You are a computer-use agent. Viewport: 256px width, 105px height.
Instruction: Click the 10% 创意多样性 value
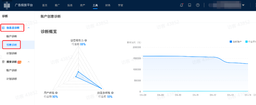coord(110,97)
